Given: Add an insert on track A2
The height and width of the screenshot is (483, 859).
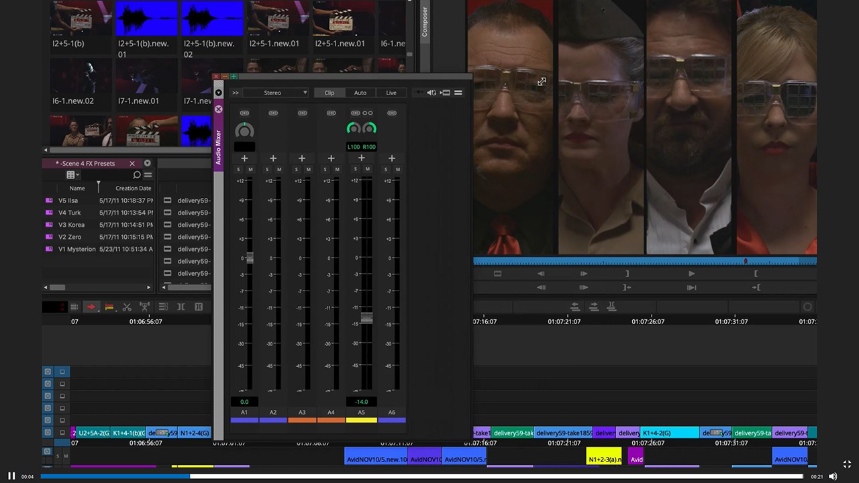Looking at the screenshot, I should pos(273,158).
